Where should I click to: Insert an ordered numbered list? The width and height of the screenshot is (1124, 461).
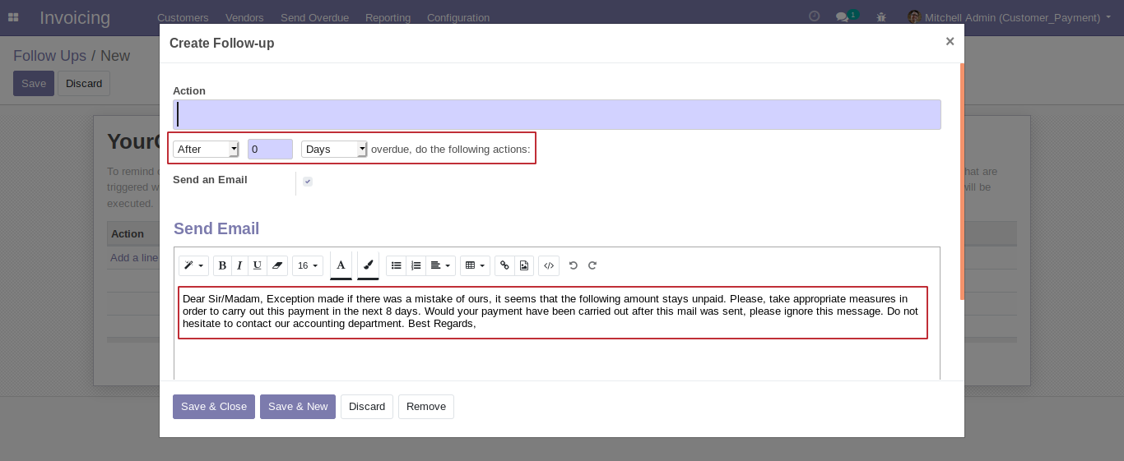tap(416, 265)
